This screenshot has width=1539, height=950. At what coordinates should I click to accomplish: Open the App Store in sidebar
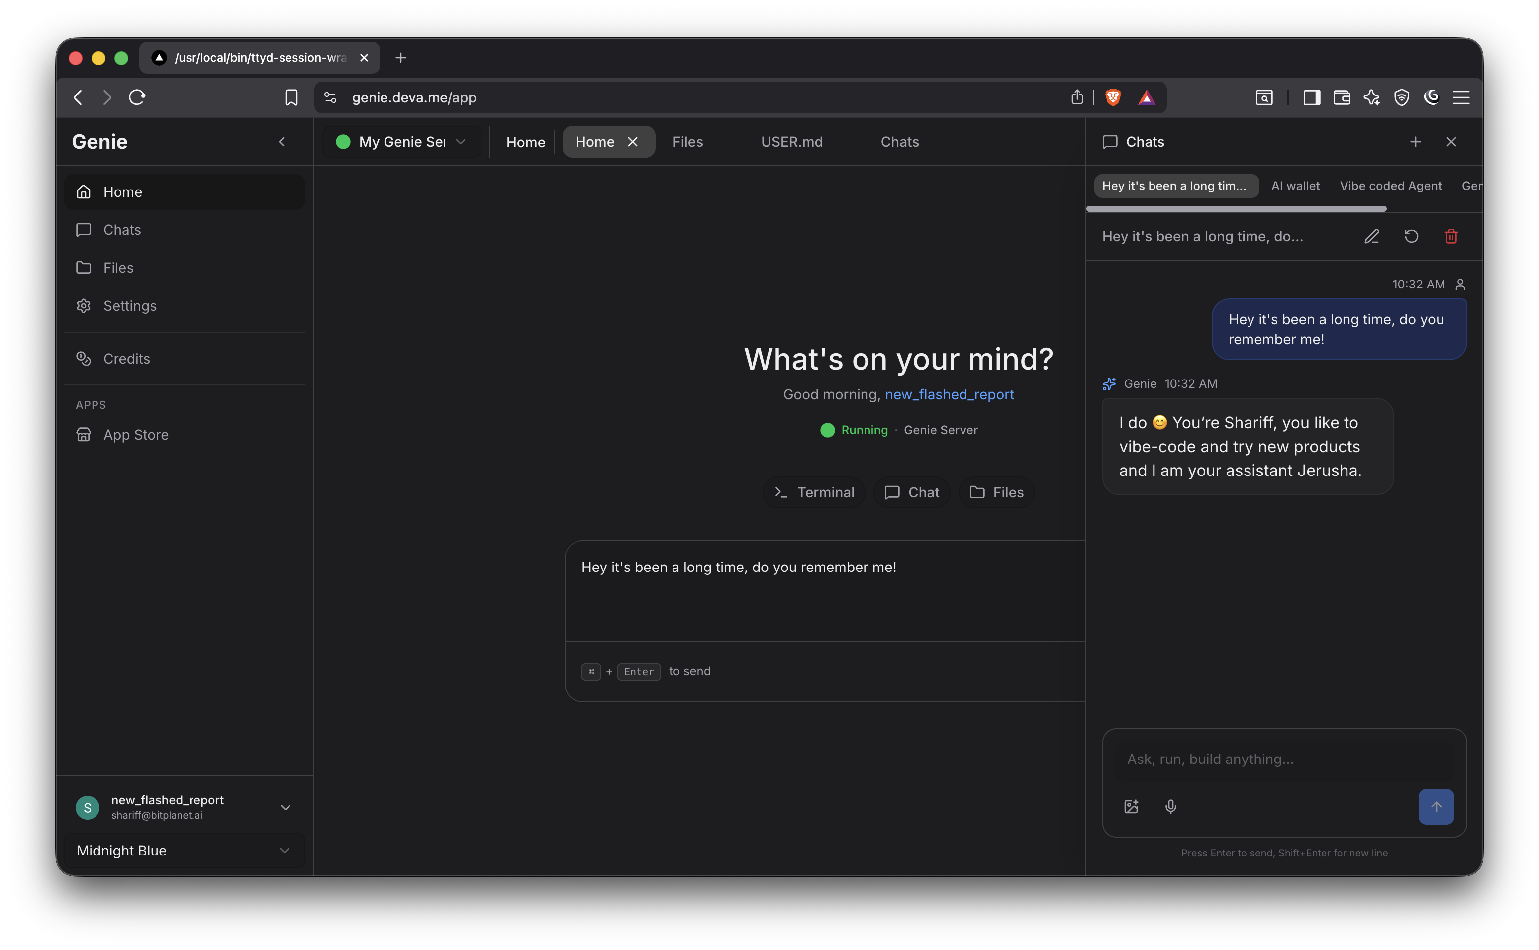click(185, 435)
